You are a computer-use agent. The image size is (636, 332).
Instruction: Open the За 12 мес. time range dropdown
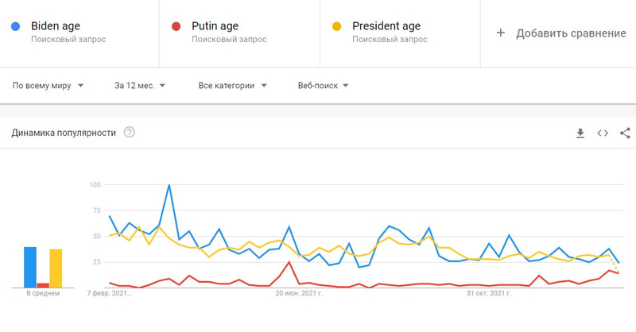139,86
